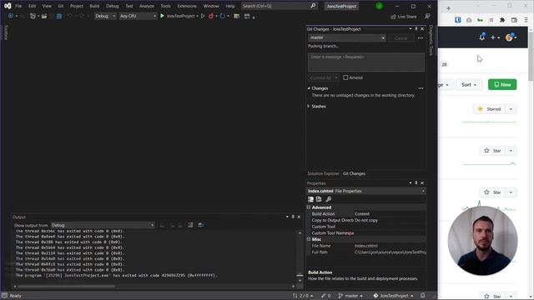Pin the Git Changes panel
The height and width of the screenshot is (300, 534).
tap(416, 29)
